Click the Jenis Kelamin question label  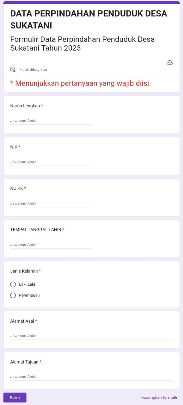point(23,271)
